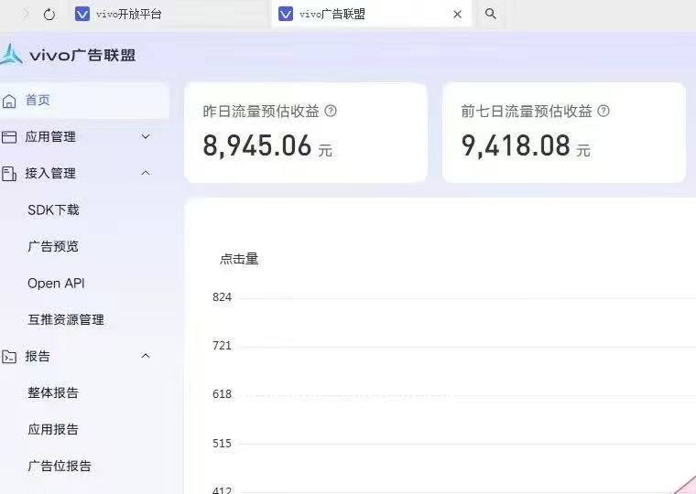Open SDK下载 page
Screen dimensions: 696x494
click(x=53, y=209)
